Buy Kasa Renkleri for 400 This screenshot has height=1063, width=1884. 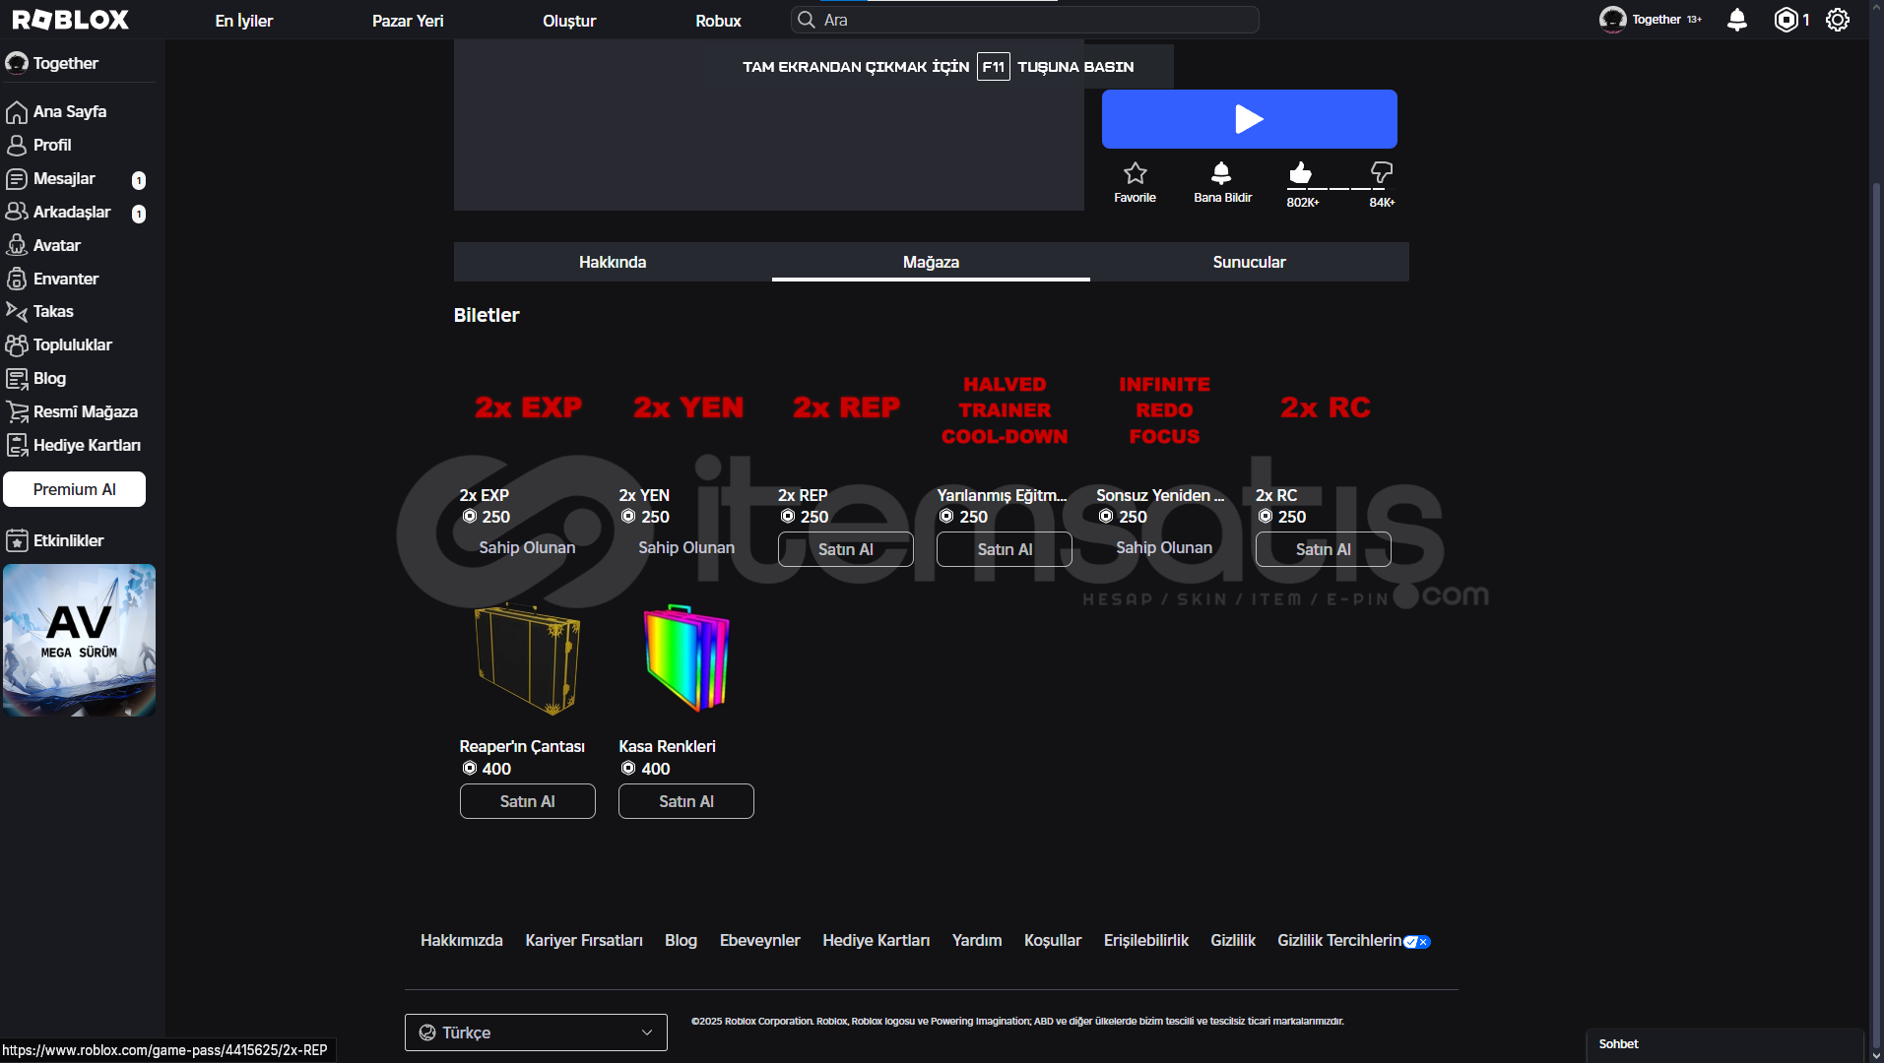(x=686, y=801)
